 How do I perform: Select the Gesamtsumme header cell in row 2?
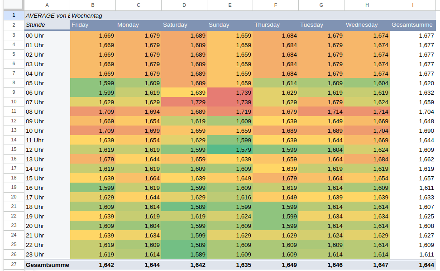pyautogui.click(x=412, y=25)
